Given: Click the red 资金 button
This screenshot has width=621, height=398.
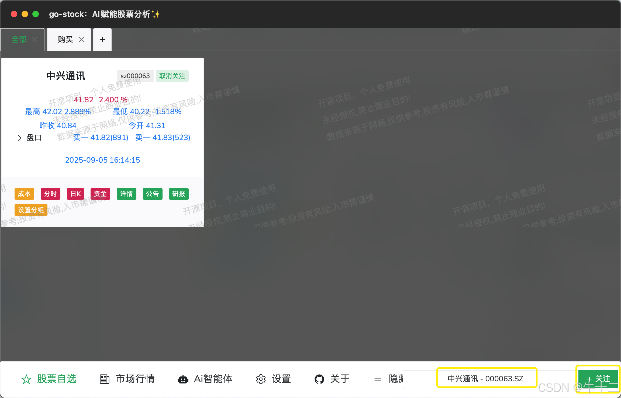Looking at the screenshot, I should click(x=100, y=194).
